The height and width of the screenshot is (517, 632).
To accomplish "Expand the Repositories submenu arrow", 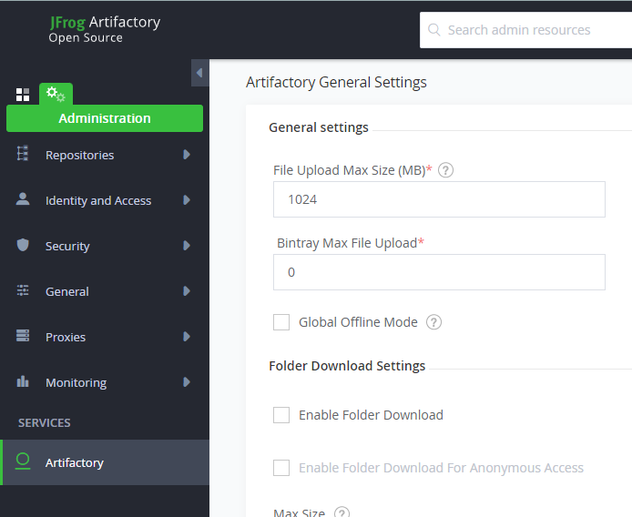I will [x=186, y=155].
